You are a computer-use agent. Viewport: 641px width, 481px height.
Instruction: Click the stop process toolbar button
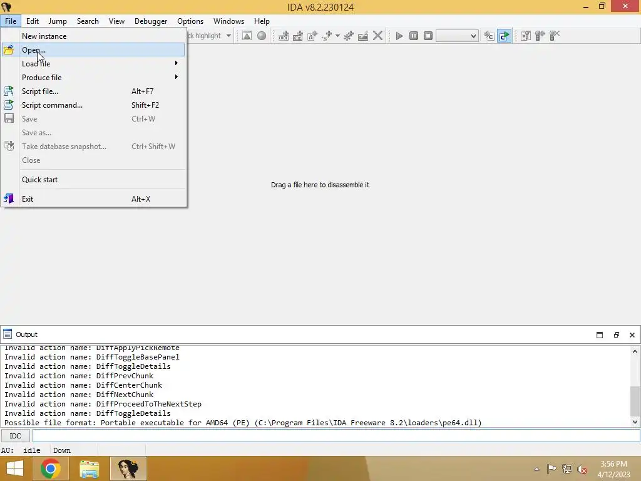(428, 36)
